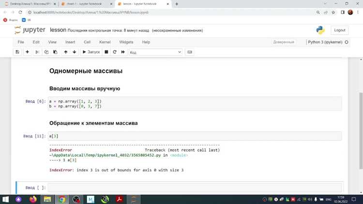
Task: Open browser zoom magnifier icon
Action: [318, 12]
